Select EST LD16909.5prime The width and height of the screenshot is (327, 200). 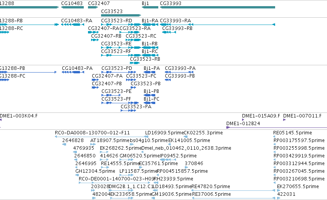point(147,137)
